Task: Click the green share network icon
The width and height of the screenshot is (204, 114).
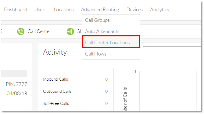Action: pyautogui.click(x=70, y=32)
